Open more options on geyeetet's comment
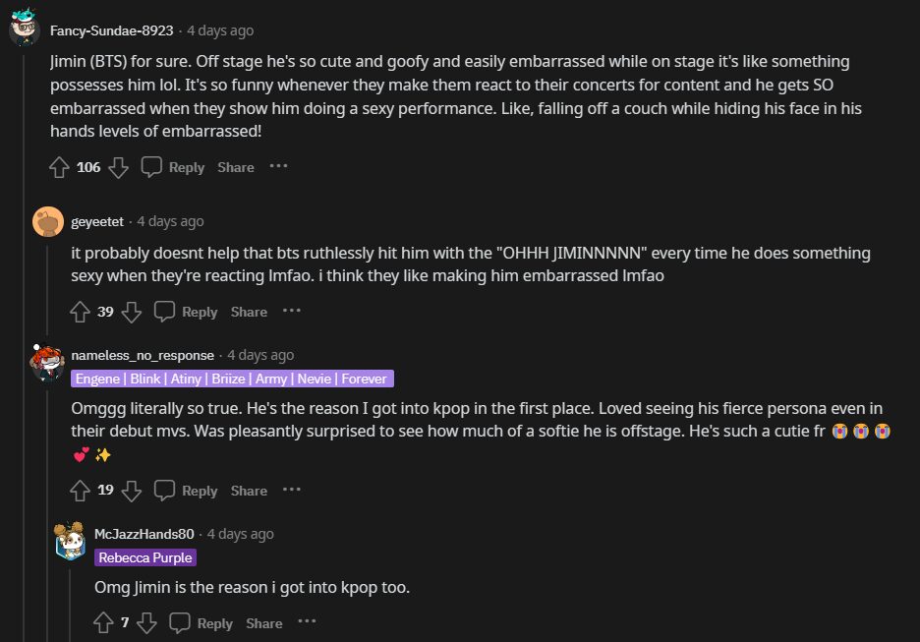The image size is (920, 642). point(292,311)
